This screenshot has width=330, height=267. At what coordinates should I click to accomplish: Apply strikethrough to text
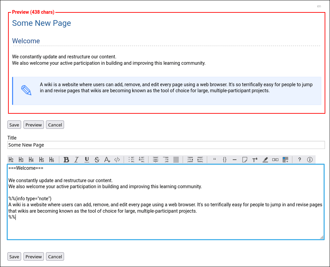(x=97, y=160)
